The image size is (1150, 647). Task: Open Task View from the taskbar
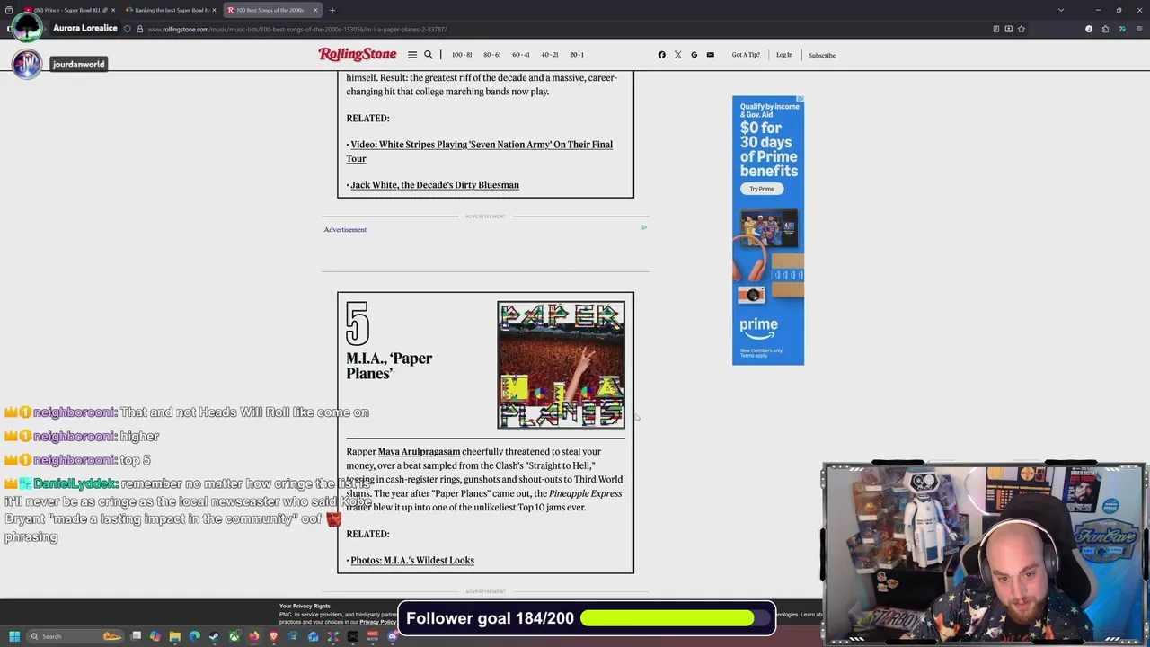point(136,636)
